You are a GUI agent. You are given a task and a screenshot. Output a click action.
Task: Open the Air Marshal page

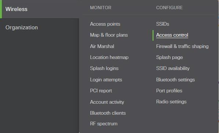102,46
